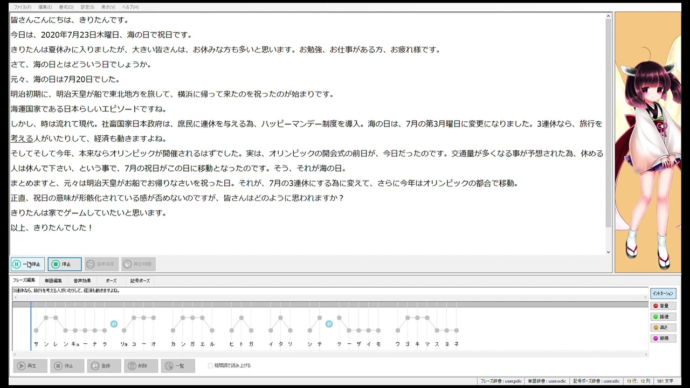Click line 海運国家である日本らしいエピソードですね。
Screen dimensions: 690x388
click(88, 109)
